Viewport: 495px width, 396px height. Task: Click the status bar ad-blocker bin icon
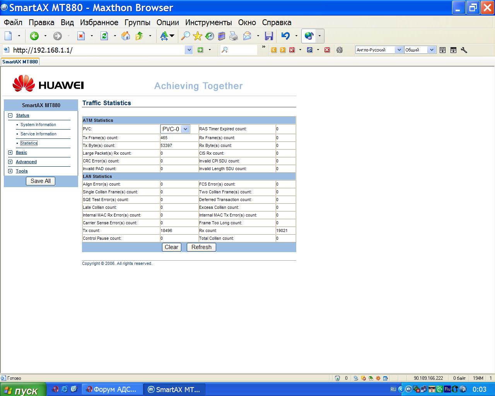337,378
